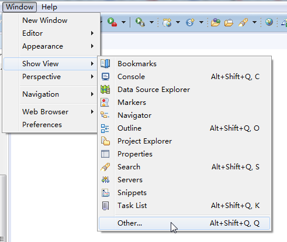Show the Project Explorer view

click(x=184, y=141)
